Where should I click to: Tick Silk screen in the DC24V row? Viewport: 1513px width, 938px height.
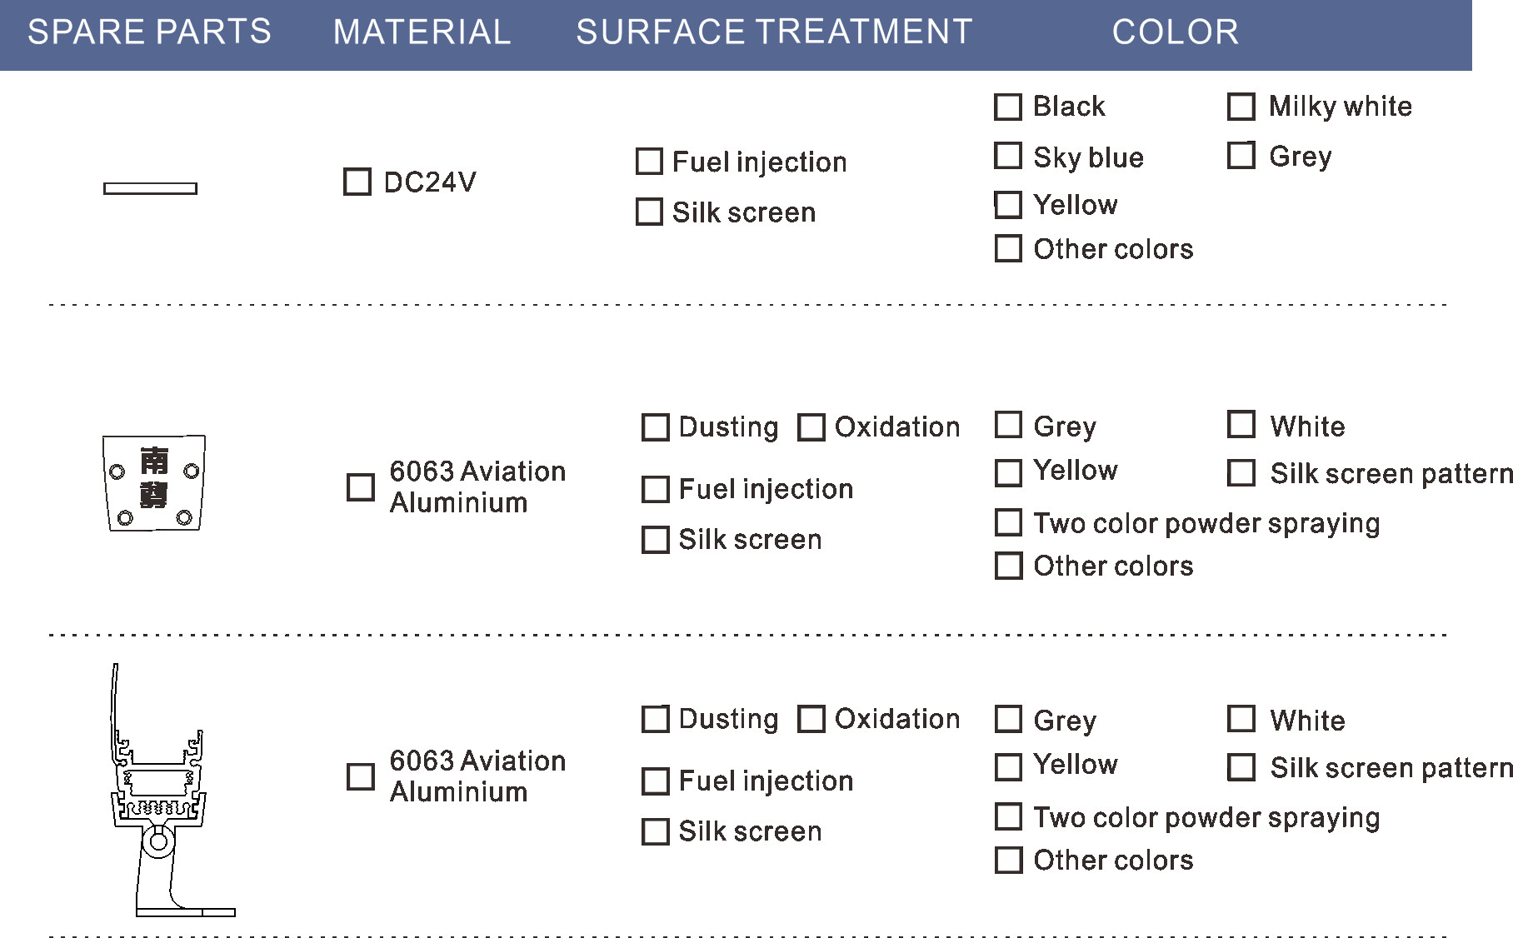[x=649, y=212]
